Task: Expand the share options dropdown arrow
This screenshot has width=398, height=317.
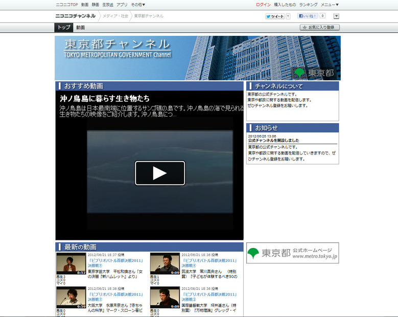Action: [x=336, y=16]
